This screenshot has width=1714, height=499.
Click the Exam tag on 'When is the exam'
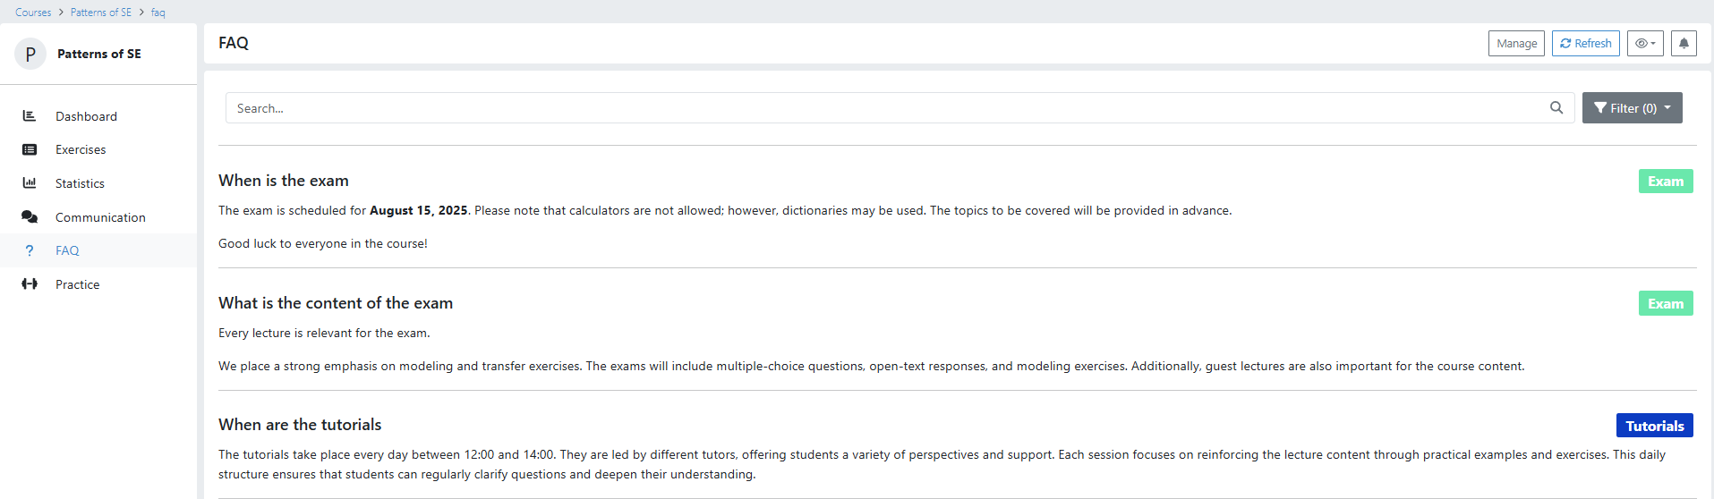pos(1665,182)
